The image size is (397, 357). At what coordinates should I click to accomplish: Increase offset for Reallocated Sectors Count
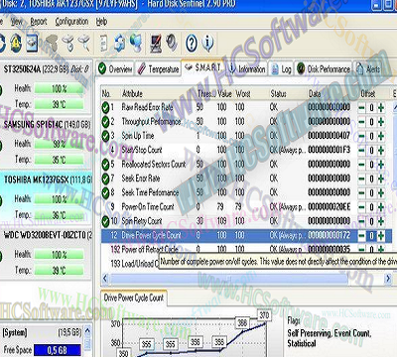(x=381, y=165)
